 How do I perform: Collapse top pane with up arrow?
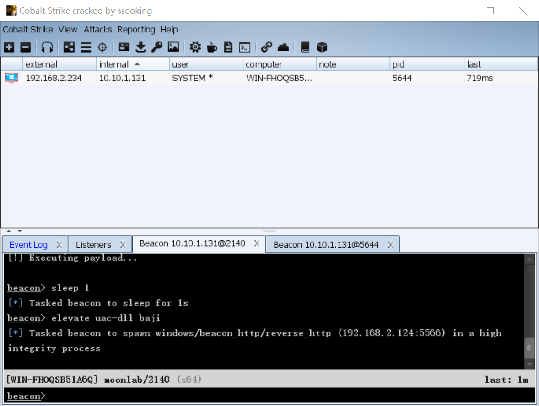[9, 231]
